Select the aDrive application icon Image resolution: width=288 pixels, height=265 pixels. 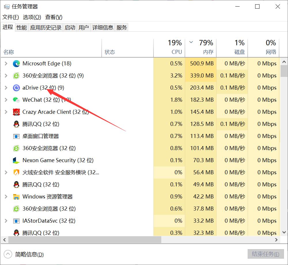[16, 88]
